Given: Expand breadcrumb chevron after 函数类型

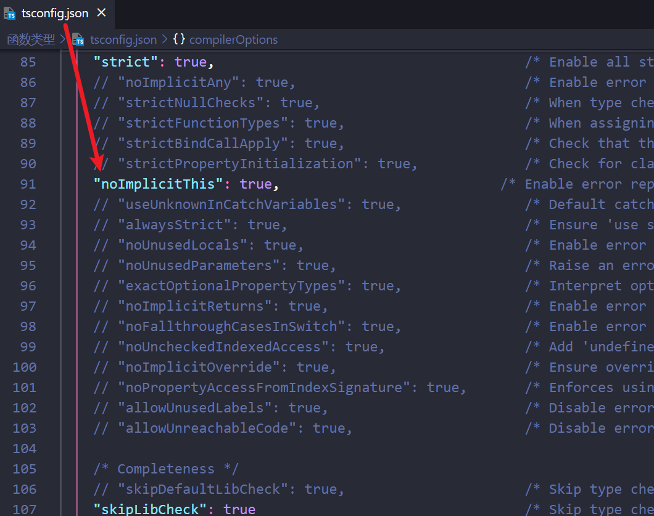Looking at the screenshot, I should [63, 39].
